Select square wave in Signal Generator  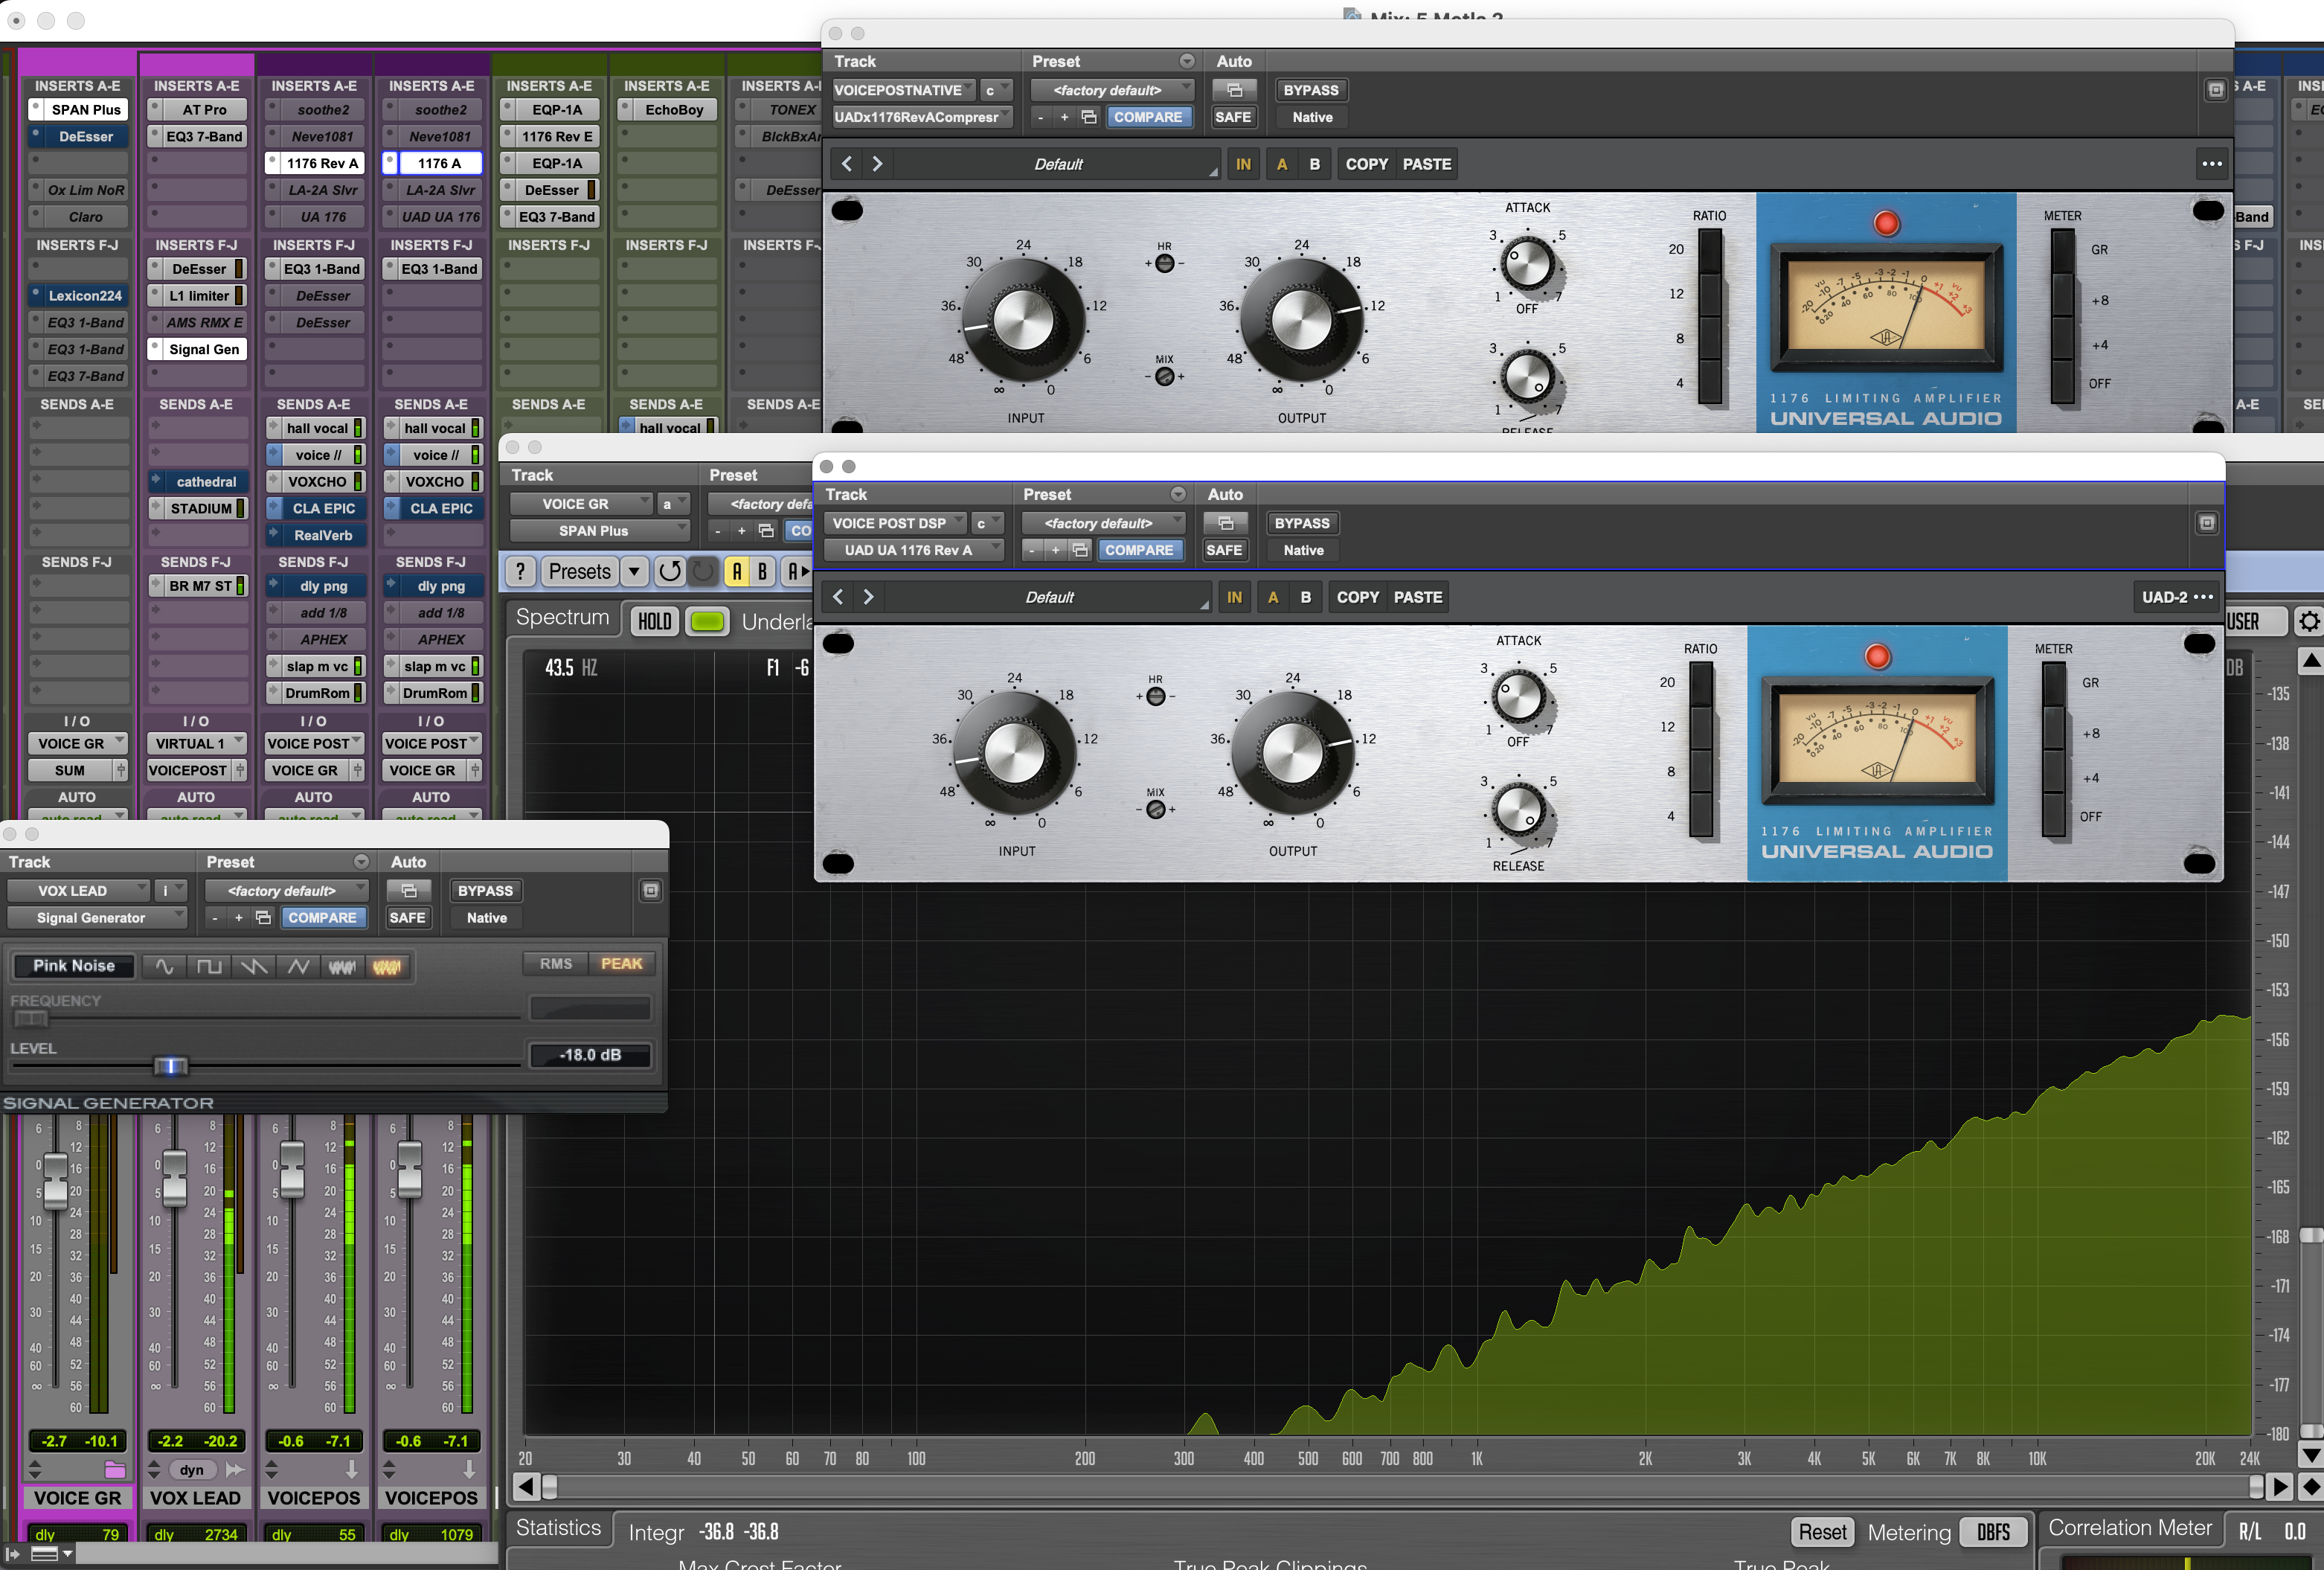pyautogui.click(x=209, y=966)
